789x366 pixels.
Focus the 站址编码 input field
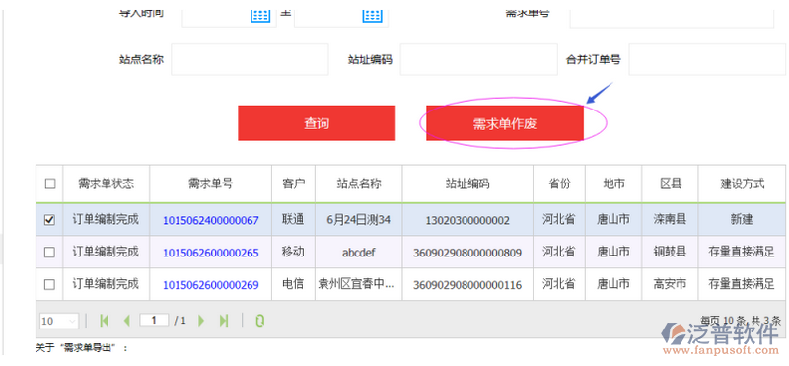479,59
